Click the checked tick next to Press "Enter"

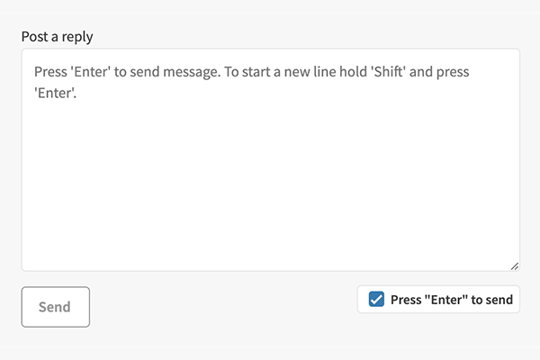click(377, 300)
